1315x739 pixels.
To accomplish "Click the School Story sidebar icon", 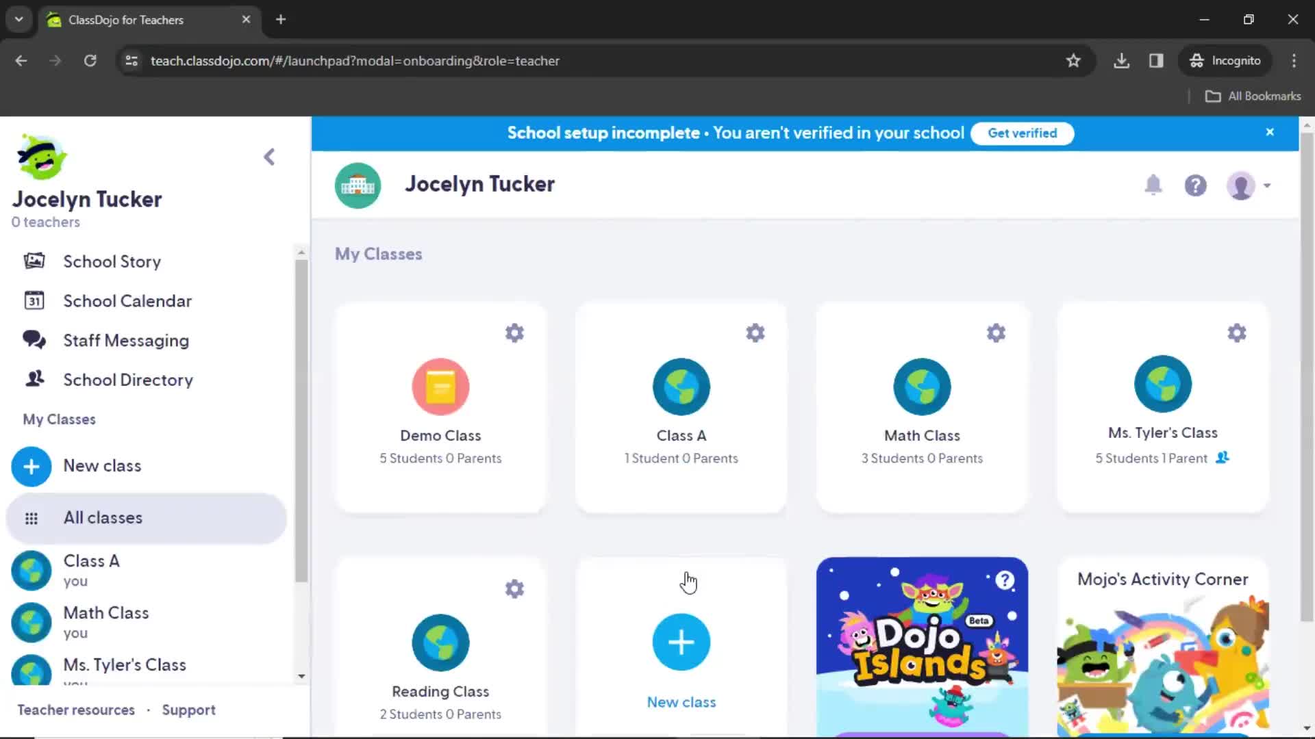I will pos(34,261).
